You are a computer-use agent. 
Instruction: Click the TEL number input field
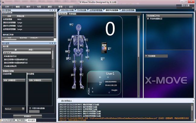[112, 82]
